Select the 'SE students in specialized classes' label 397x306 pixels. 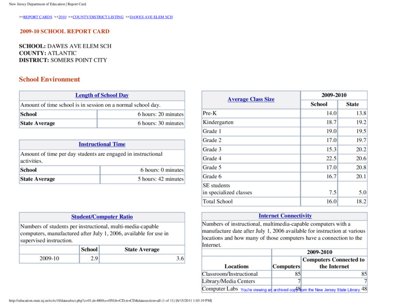(x=227, y=189)
